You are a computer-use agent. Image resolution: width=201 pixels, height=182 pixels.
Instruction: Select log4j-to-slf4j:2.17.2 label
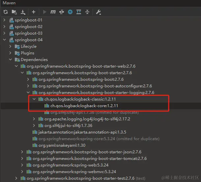click(x=87, y=119)
